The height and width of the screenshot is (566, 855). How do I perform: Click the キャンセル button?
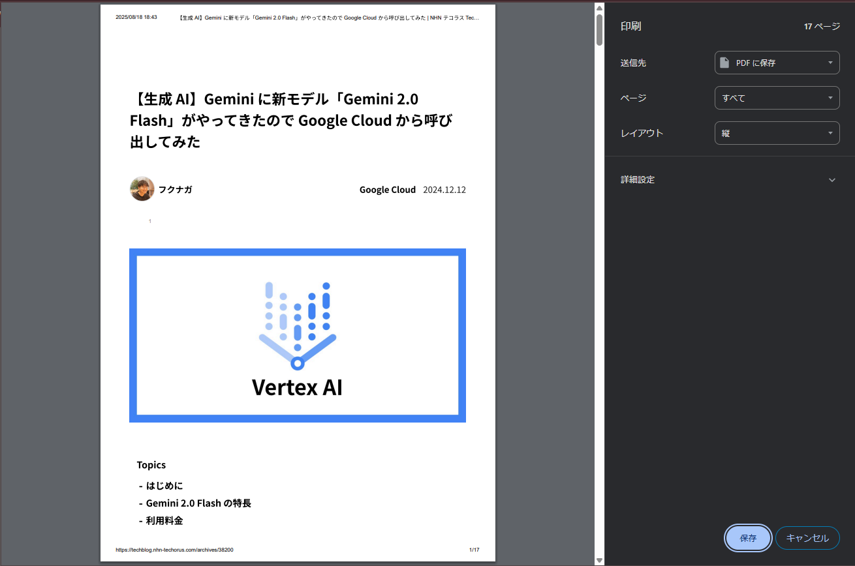coord(807,538)
